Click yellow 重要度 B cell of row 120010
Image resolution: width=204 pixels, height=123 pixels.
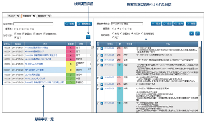pos(71,64)
